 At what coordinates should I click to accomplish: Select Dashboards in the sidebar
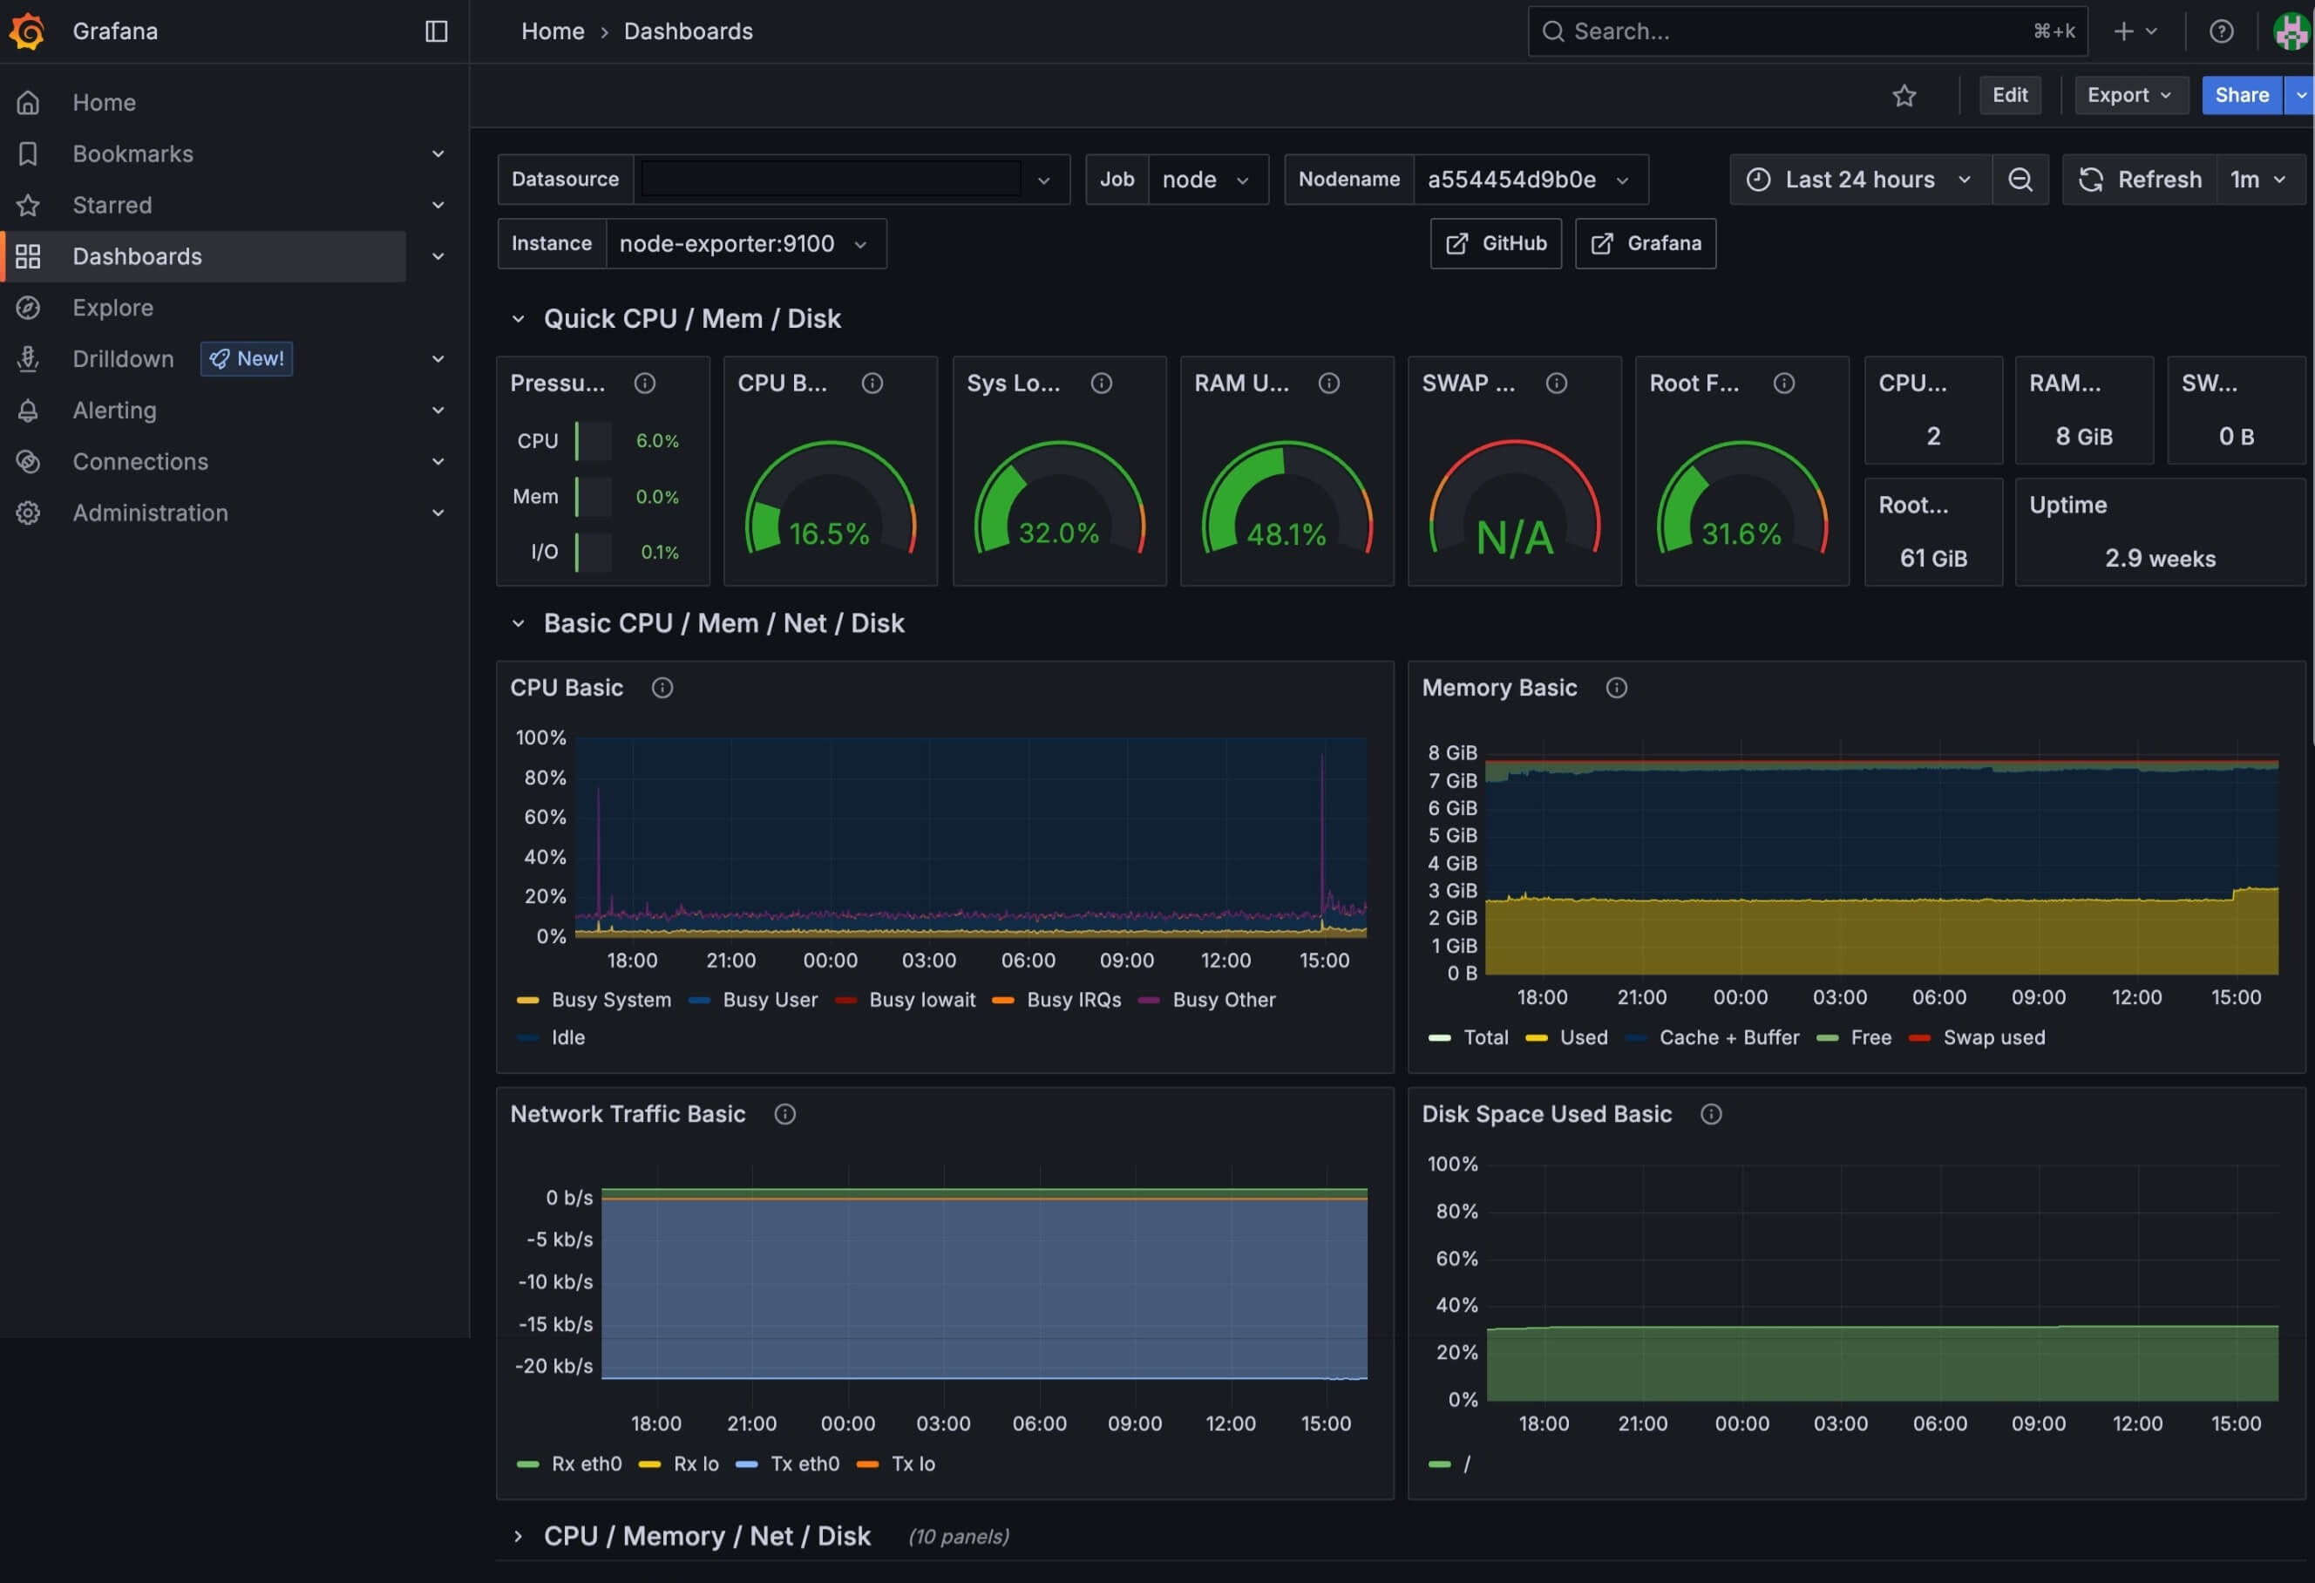click(x=138, y=256)
